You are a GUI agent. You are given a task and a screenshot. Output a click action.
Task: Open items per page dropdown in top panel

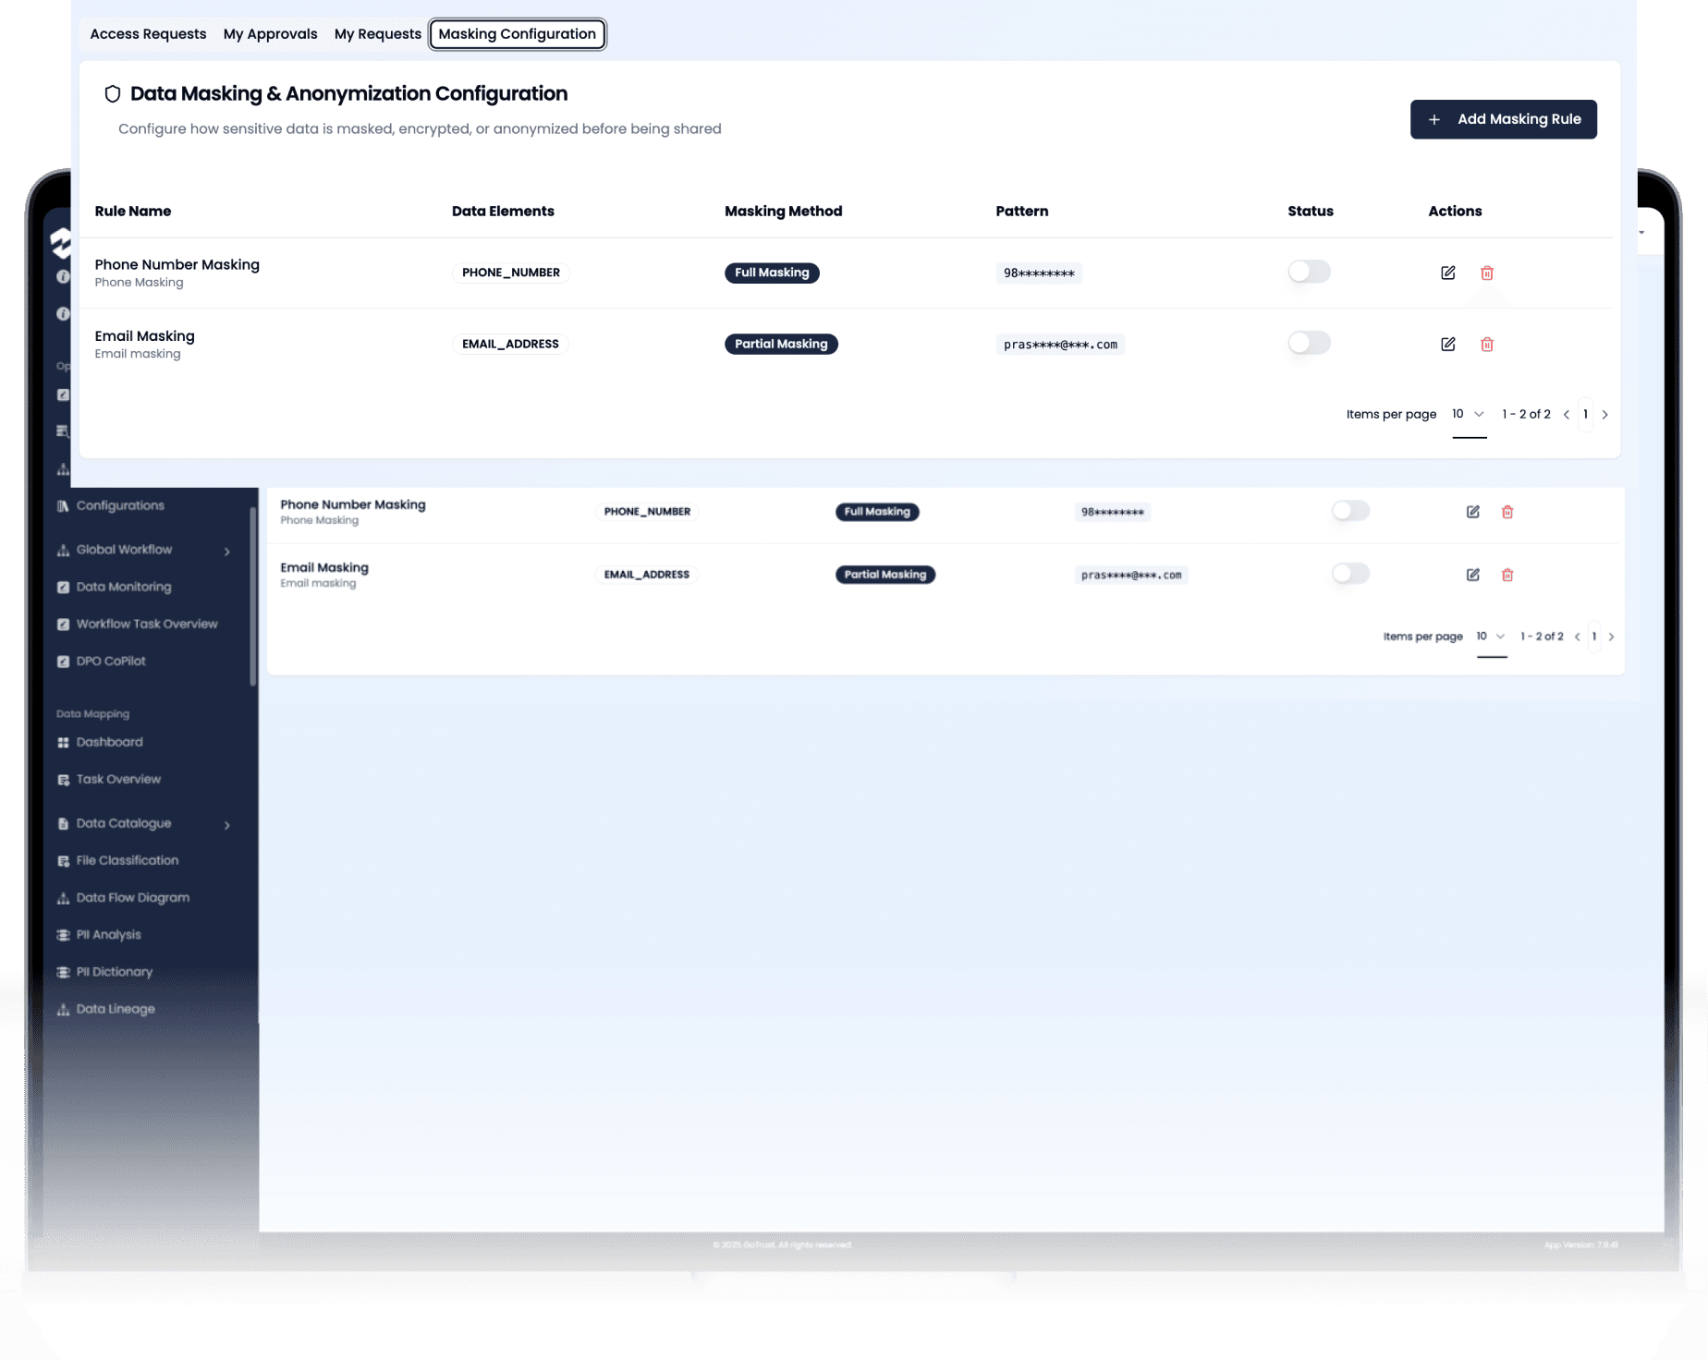coord(1469,414)
